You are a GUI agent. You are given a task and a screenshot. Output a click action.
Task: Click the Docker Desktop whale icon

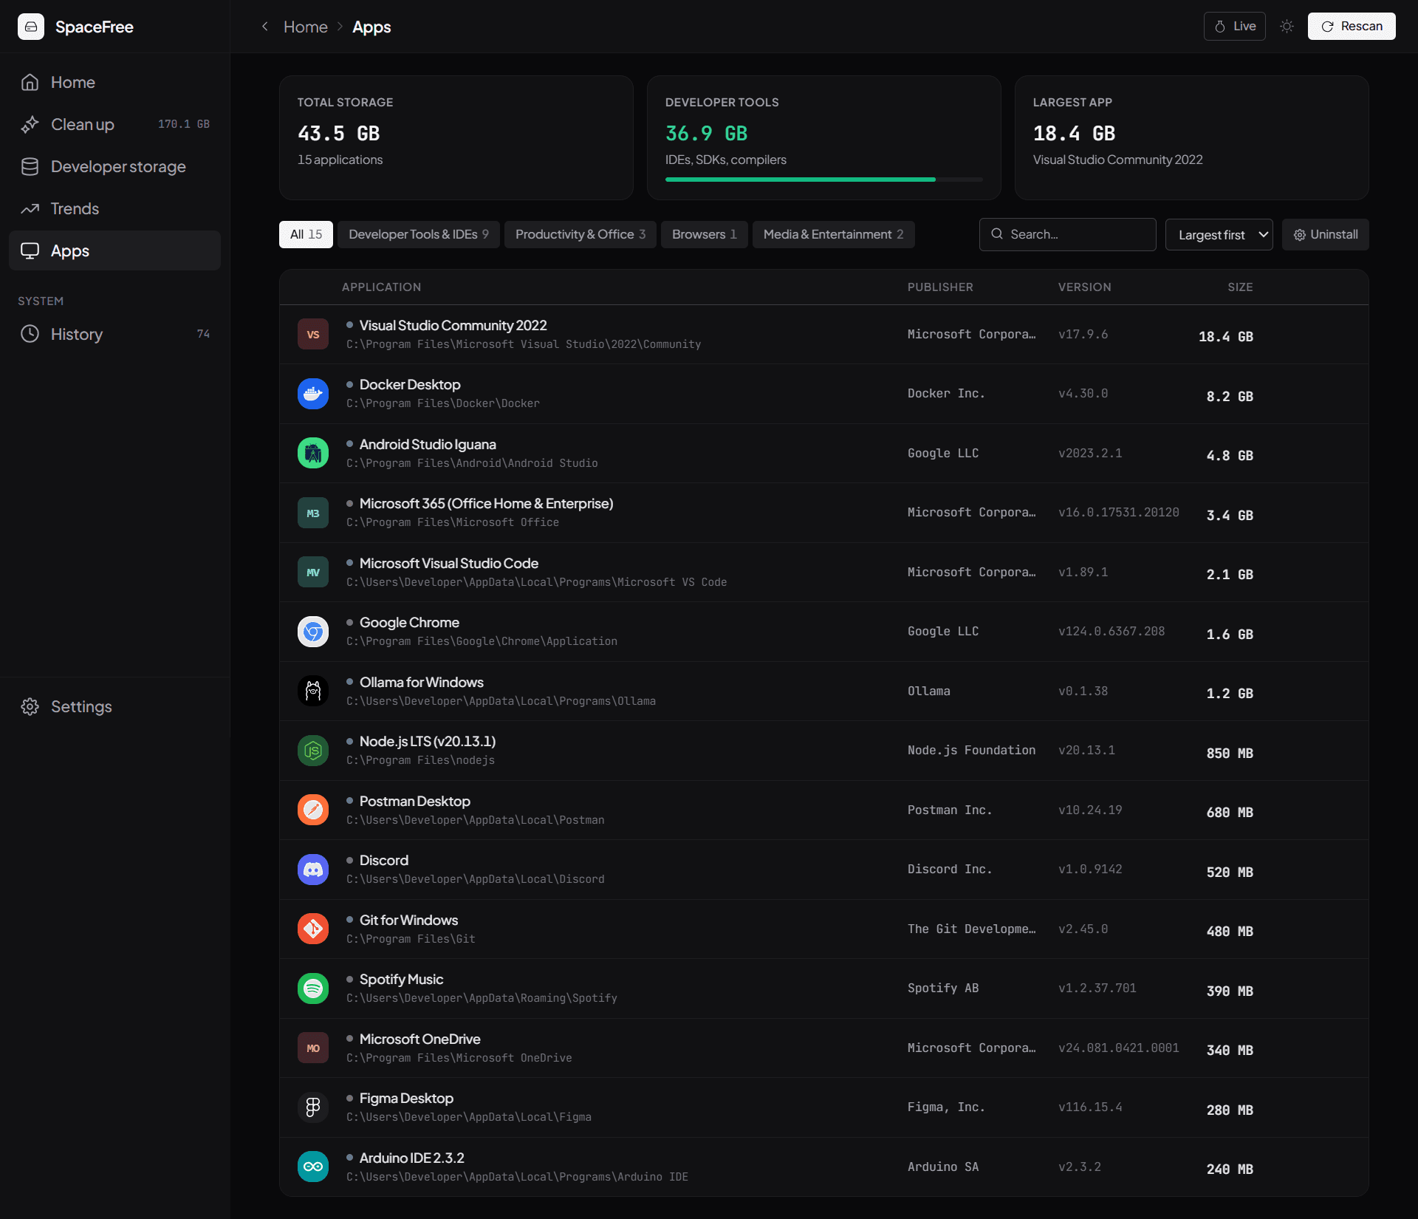(x=313, y=394)
